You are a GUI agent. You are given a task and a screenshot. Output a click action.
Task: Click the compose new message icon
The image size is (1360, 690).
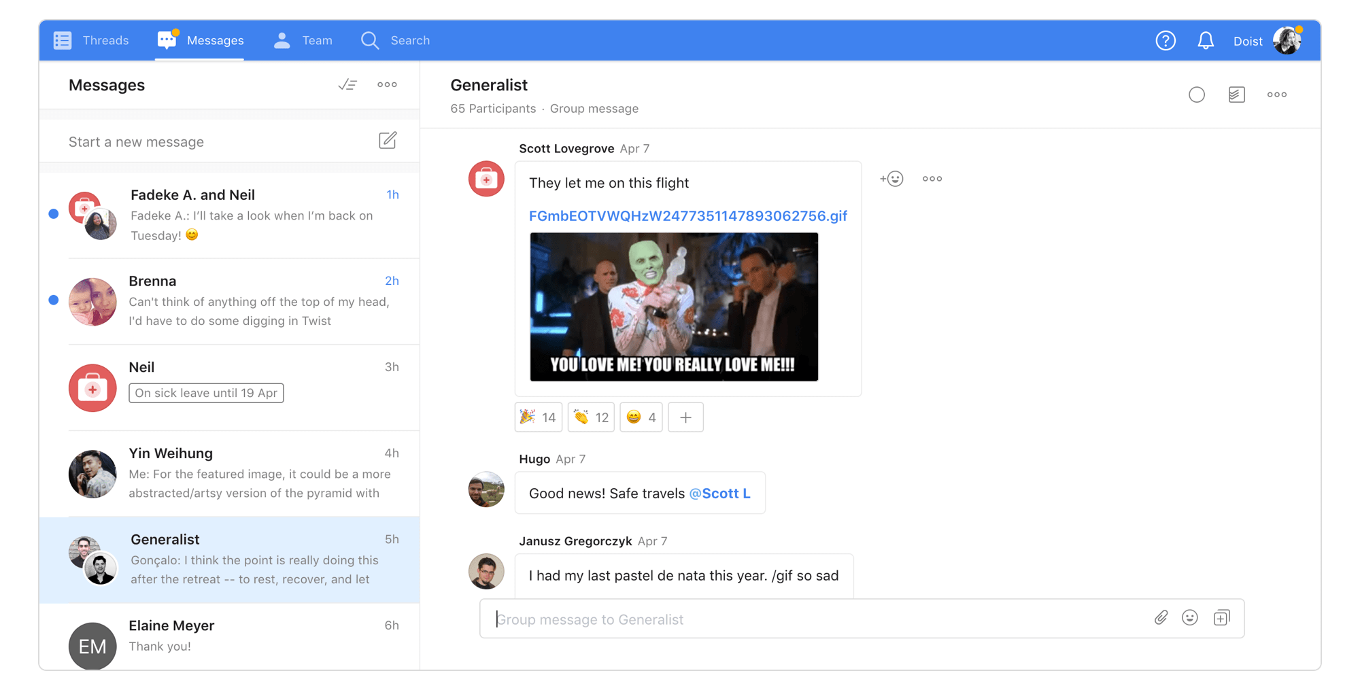coord(388,141)
